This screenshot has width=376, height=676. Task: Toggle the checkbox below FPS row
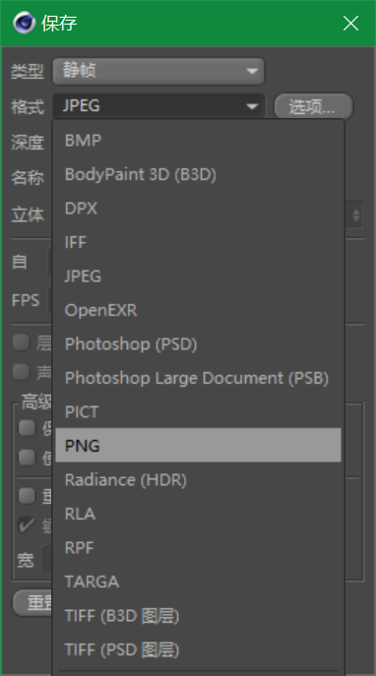point(21,342)
